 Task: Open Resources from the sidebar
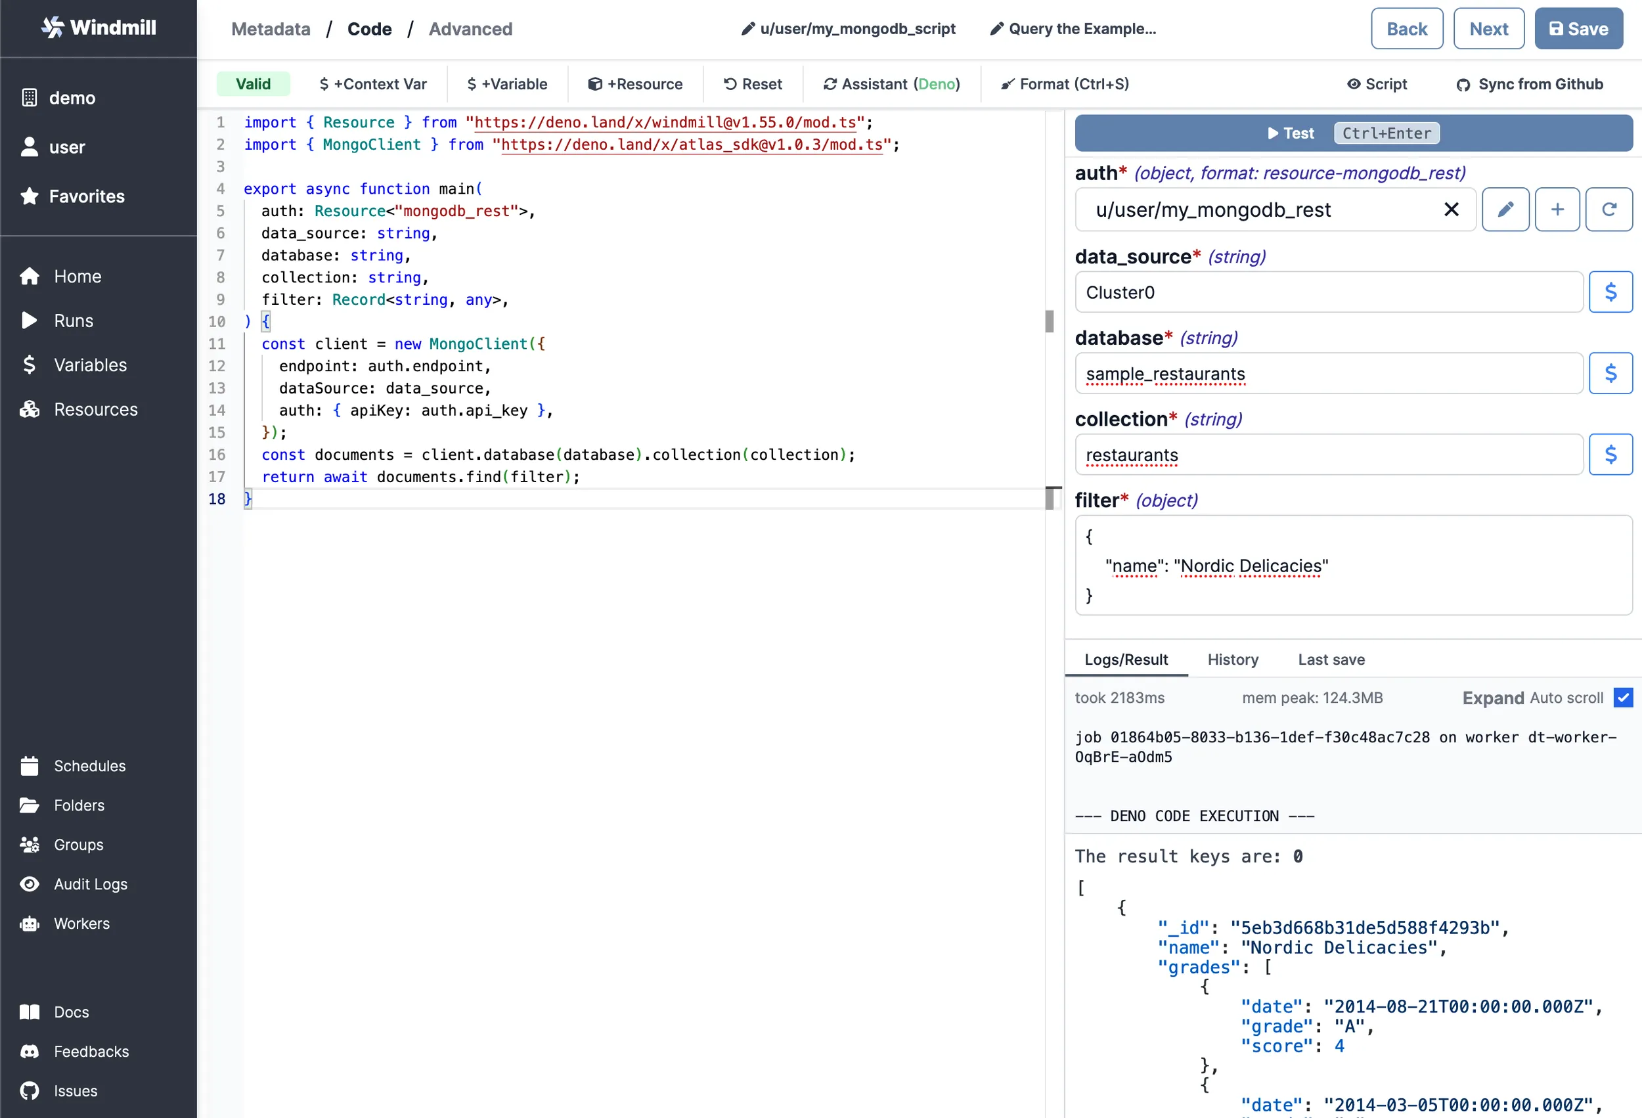pos(95,409)
